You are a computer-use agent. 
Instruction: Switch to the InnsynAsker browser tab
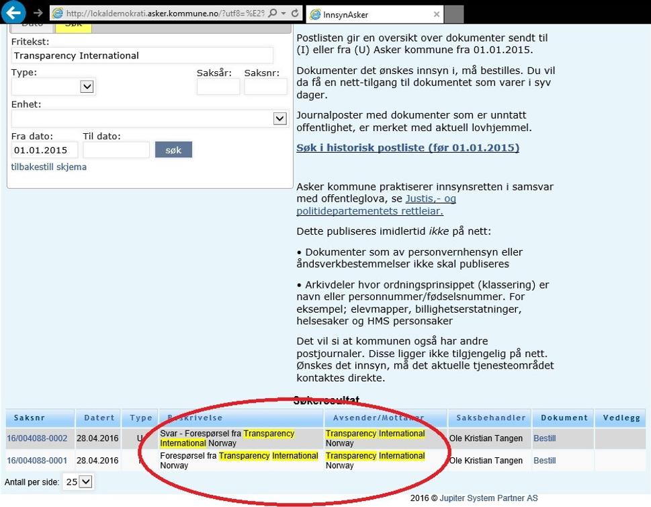(375, 15)
